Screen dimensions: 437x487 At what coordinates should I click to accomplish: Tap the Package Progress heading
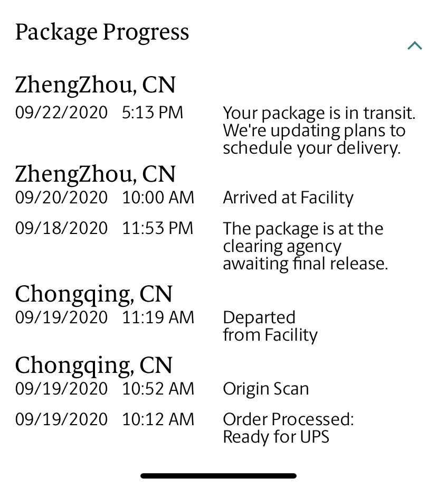click(x=102, y=33)
